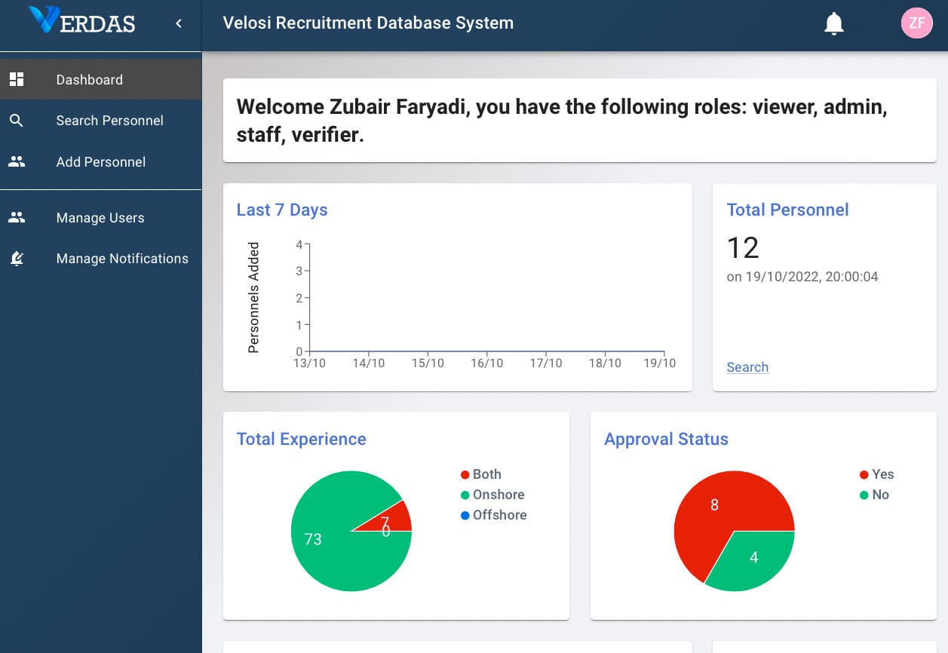Click the Manage Users people icon
Image resolution: width=948 pixels, height=653 pixels.
[x=17, y=217]
